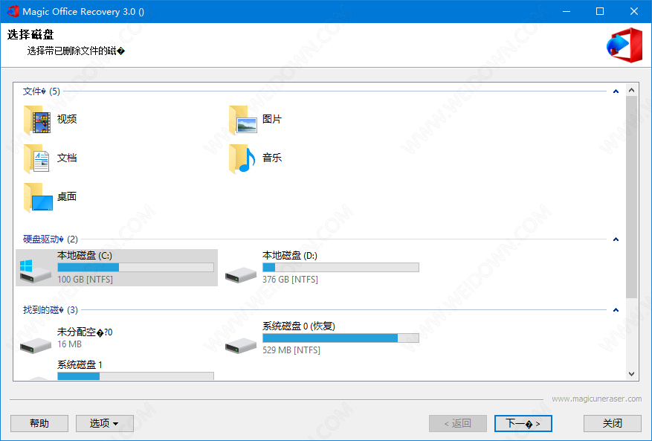This screenshot has width=652, height=441.
Task: Collapse the 硬盘驱动 (2) section
Action: click(x=616, y=239)
